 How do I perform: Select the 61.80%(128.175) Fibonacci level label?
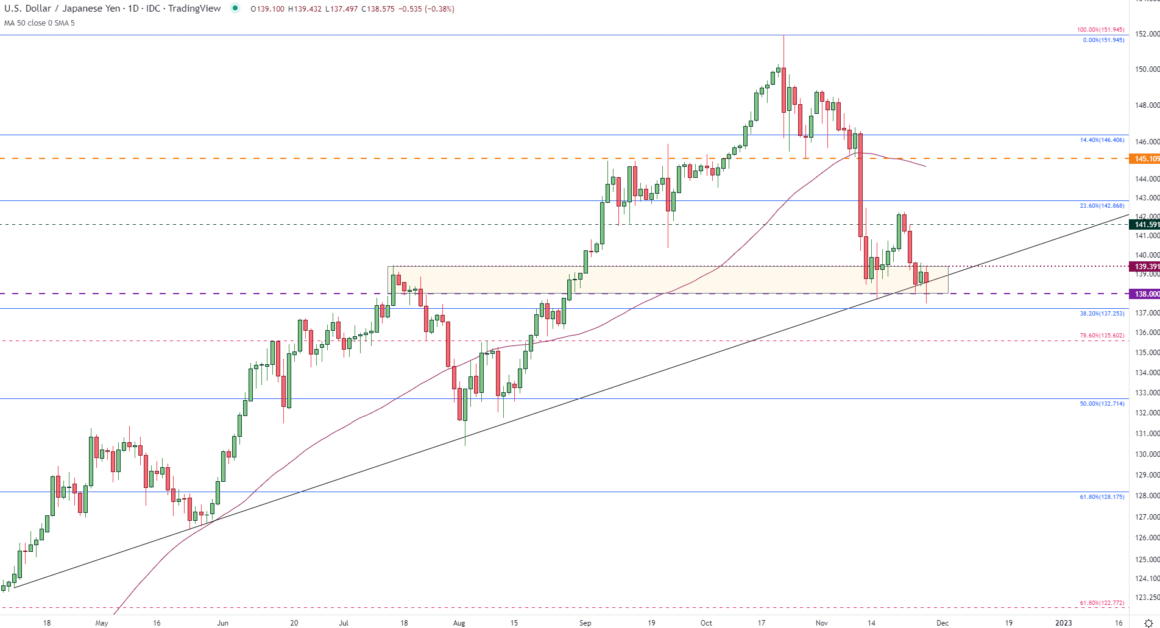click(1102, 497)
